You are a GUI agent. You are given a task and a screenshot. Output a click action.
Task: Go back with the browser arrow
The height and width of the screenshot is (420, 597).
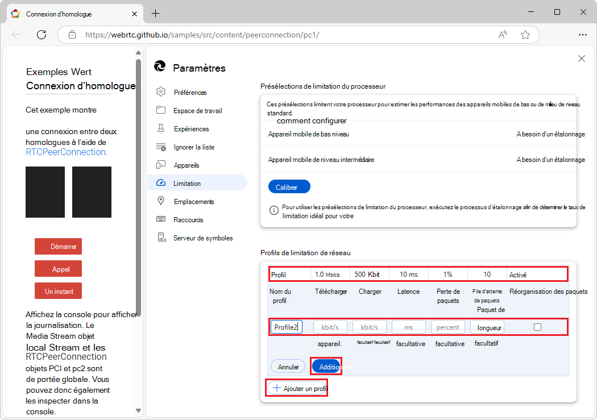16,35
